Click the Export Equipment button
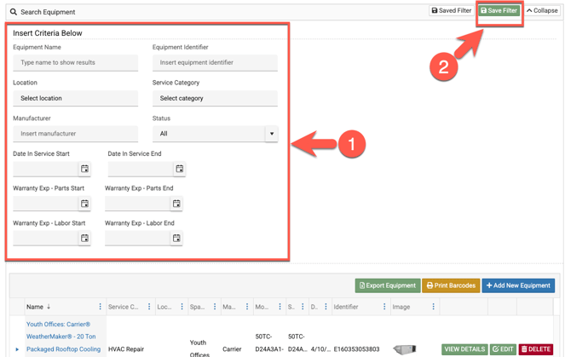The width and height of the screenshot is (565, 357). [387, 285]
